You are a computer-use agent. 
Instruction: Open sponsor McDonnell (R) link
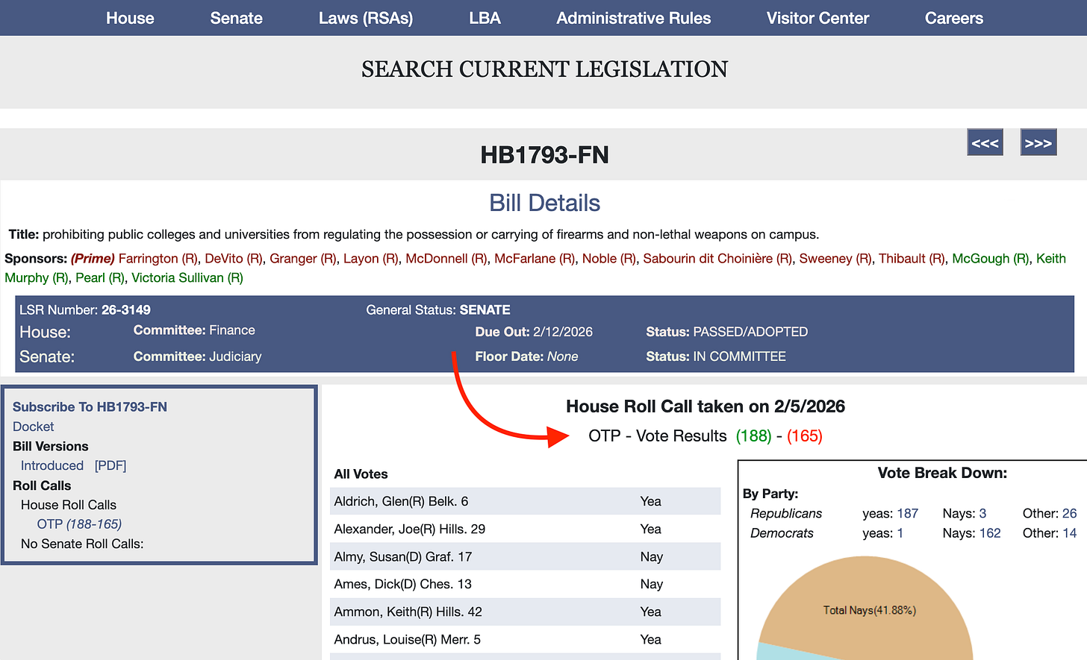tap(446, 259)
